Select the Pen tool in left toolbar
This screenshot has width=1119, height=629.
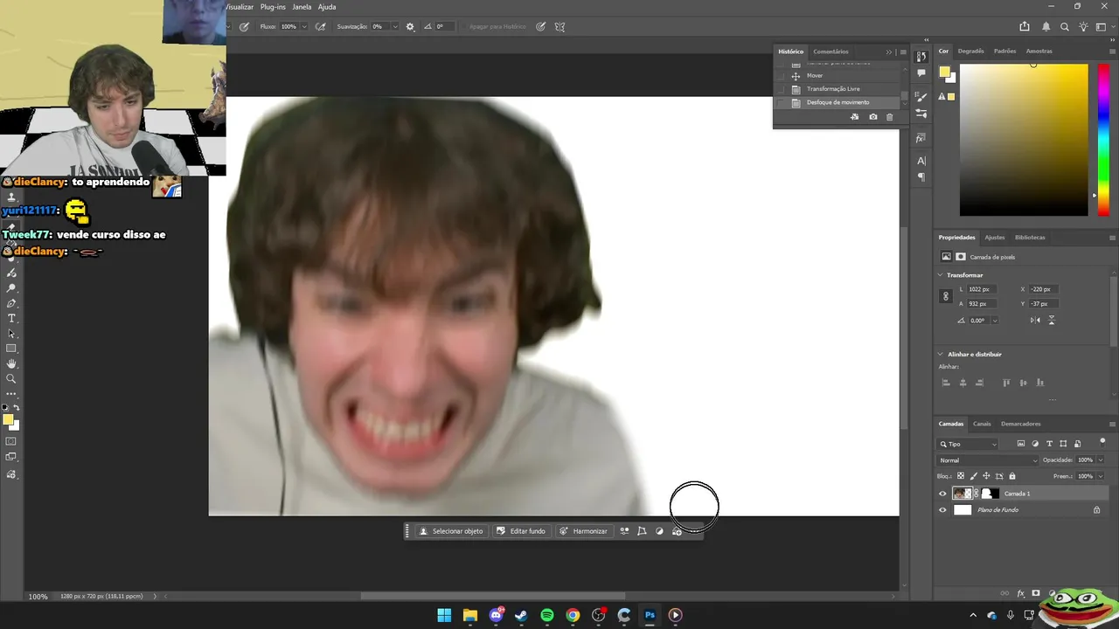click(x=11, y=303)
